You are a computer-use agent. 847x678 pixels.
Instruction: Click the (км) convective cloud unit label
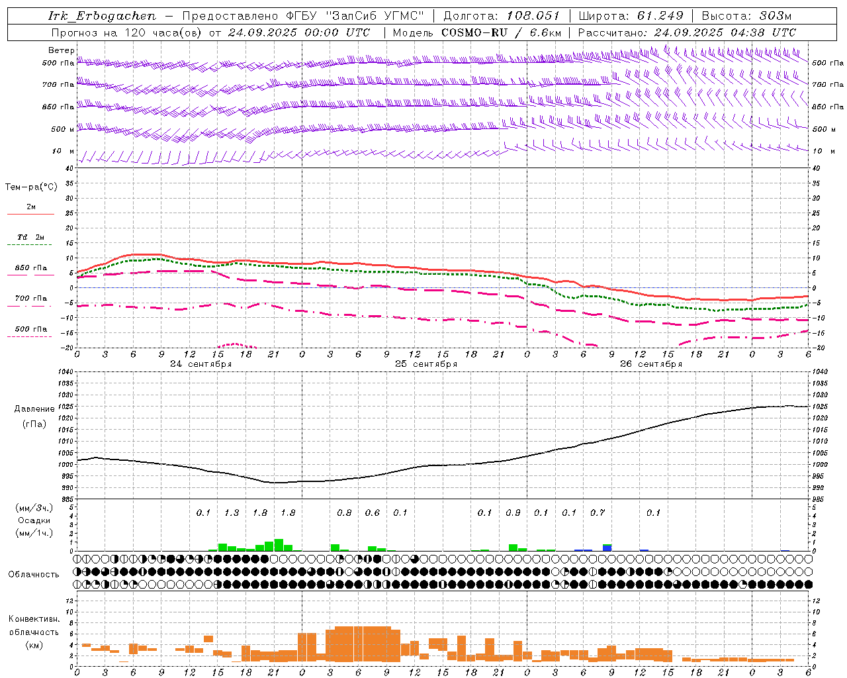pyautogui.click(x=34, y=645)
